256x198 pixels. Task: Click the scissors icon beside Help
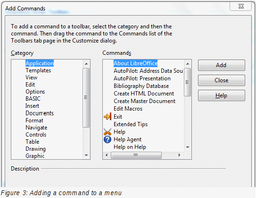click(107, 132)
